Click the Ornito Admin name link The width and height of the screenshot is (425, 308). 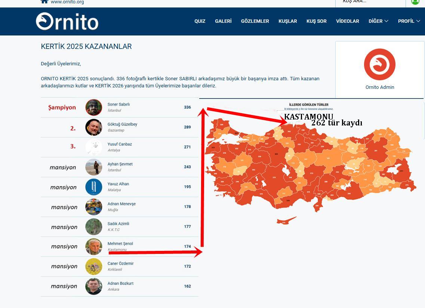(x=379, y=87)
